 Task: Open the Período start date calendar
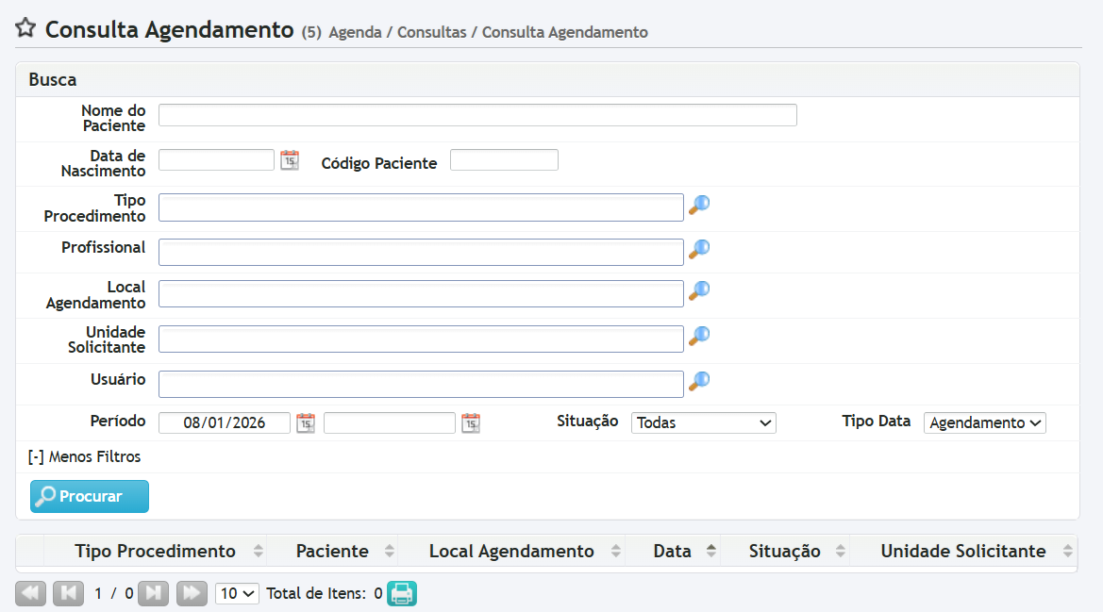pyautogui.click(x=306, y=423)
